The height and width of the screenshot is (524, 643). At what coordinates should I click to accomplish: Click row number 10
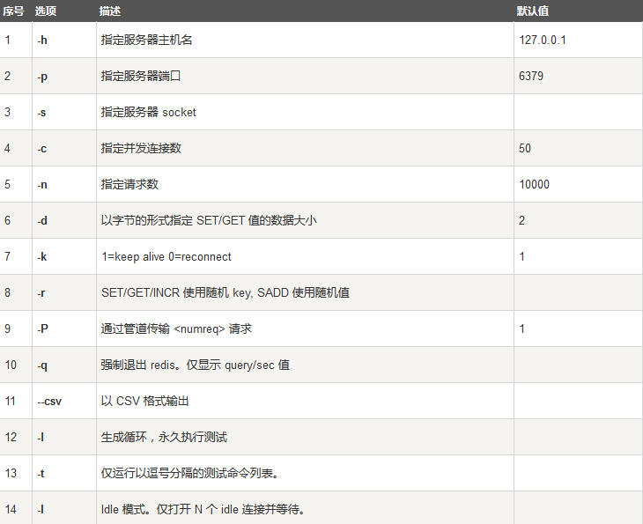11,365
